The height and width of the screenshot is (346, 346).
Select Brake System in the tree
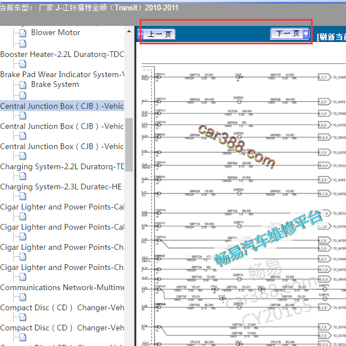click(55, 85)
